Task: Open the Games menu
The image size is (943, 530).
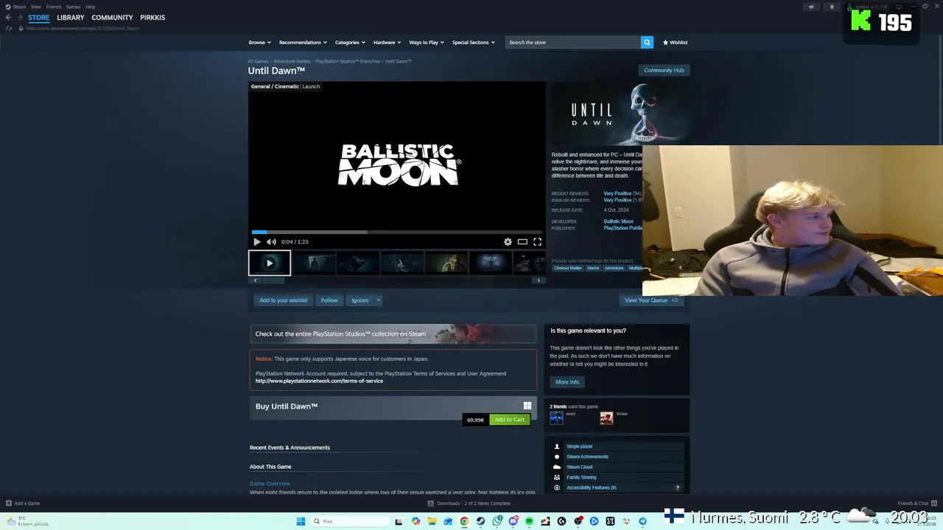Action: [73, 7]
